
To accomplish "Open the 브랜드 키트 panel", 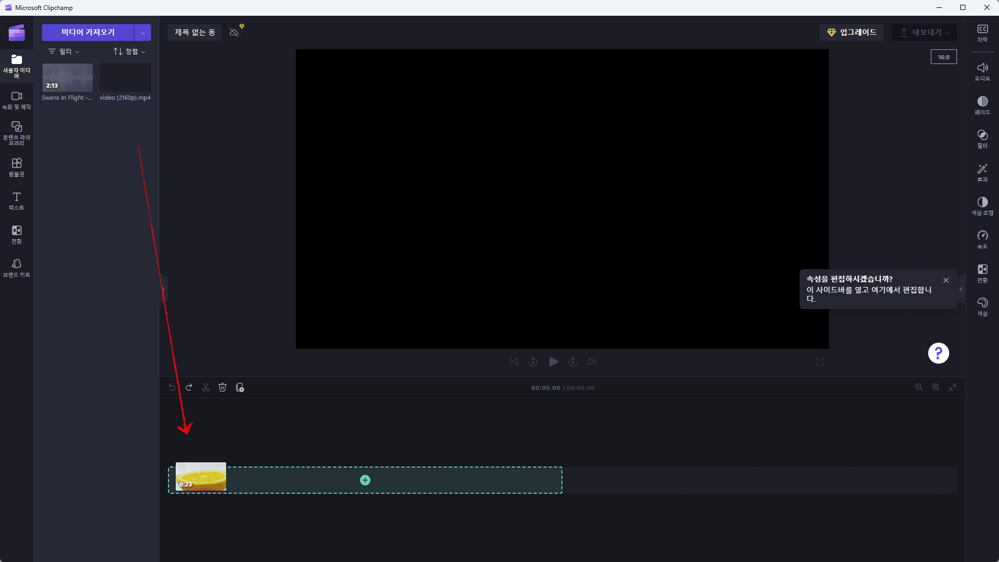I will coord(16,268).
